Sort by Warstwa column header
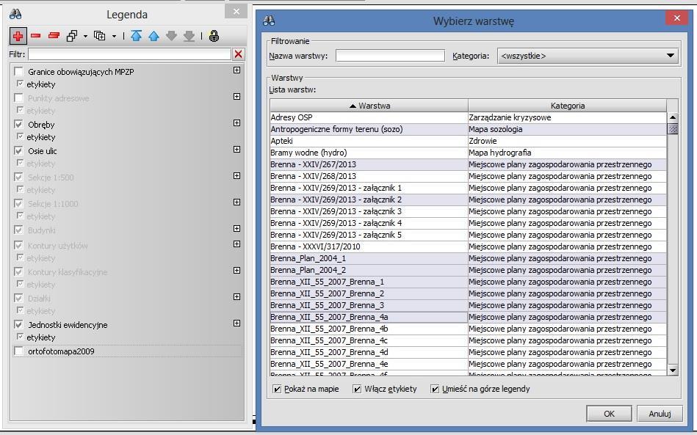Screen dimensions: 697x435 (369, 106)
